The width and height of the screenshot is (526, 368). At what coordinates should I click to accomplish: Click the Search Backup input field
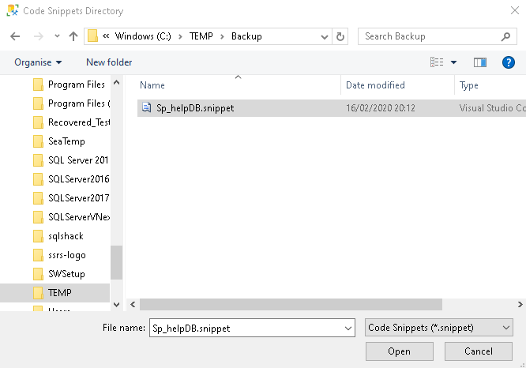tap(430, 36)
